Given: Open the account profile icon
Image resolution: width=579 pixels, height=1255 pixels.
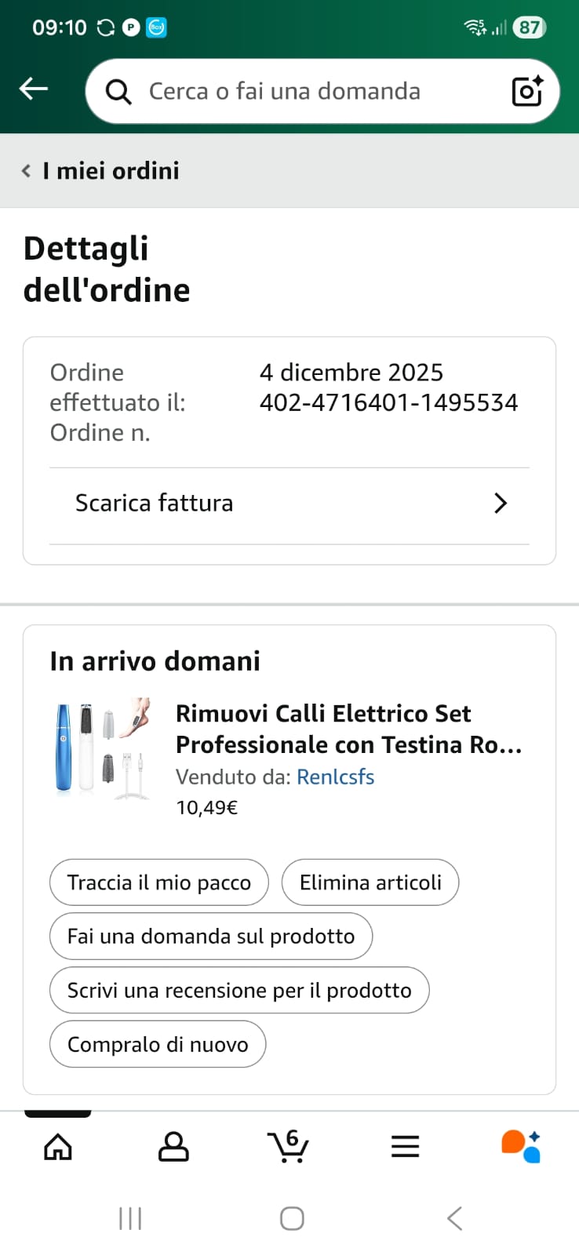Looking at the screenshot, I should 173,1147.
